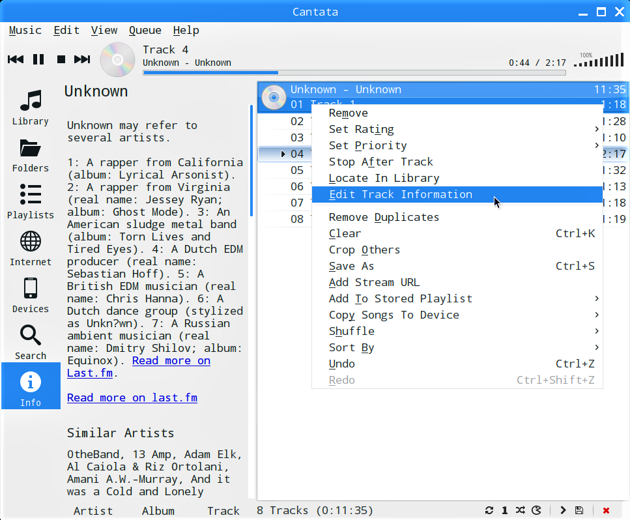
Task: Pause playback of Track 4
Action: coord(38,59)
